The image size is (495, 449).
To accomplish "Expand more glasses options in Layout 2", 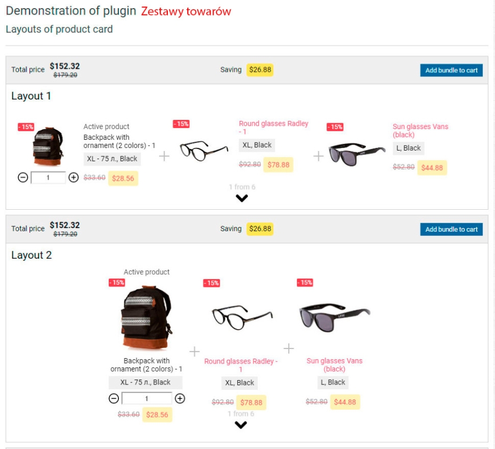I will (241, 425).
